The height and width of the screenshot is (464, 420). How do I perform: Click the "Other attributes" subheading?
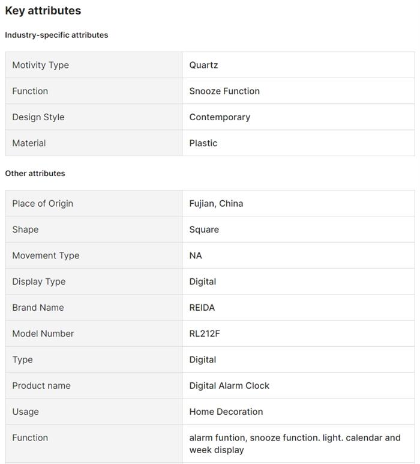(35, 173)
